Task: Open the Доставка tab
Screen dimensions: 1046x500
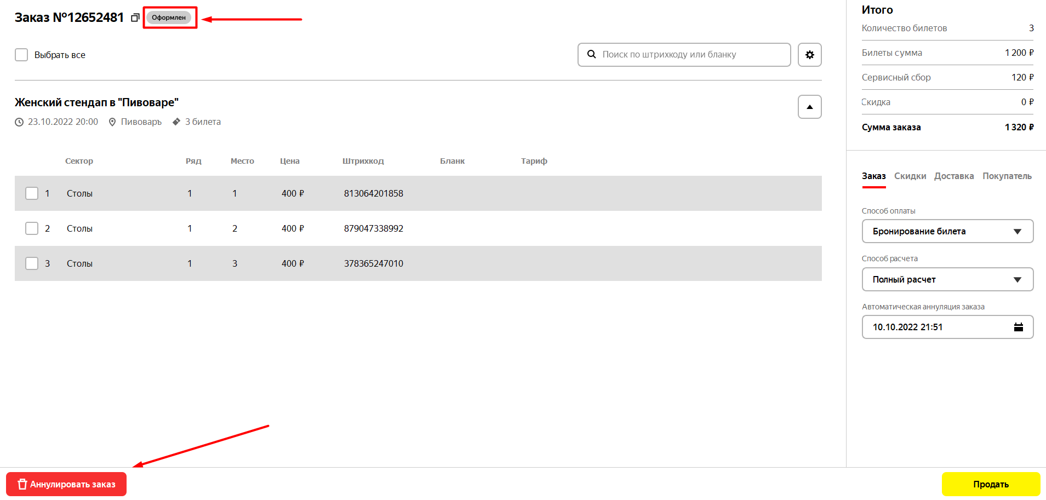Action: click(x=954, y=176)
